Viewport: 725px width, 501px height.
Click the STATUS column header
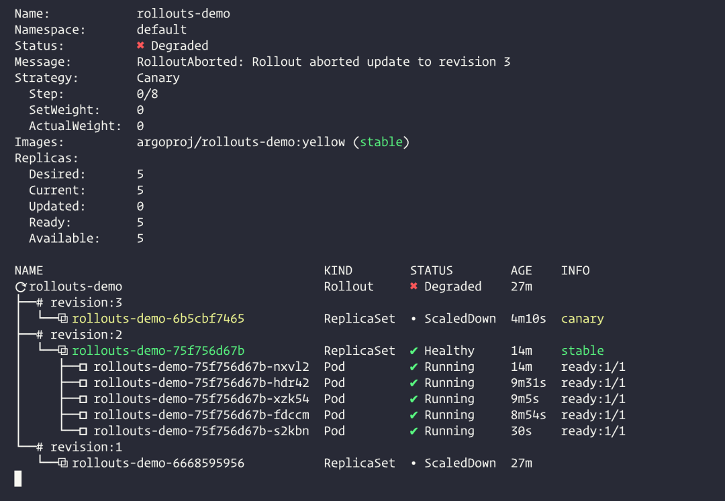431,270
